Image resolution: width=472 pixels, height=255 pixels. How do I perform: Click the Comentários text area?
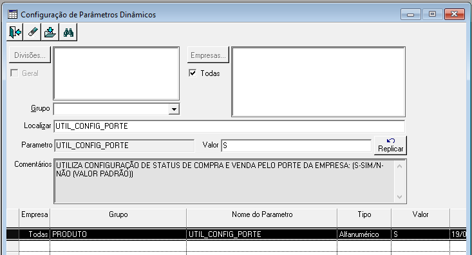pyautogui.click(x=224, y=181)
